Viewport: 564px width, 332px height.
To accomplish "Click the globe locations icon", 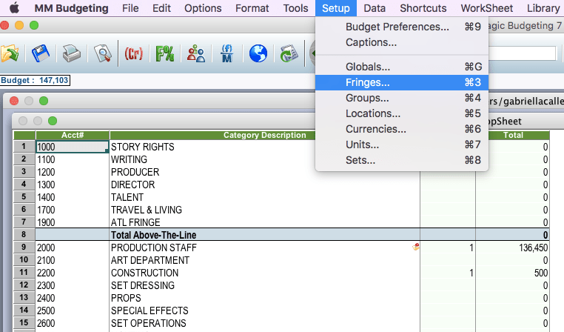I will point(258,54).
